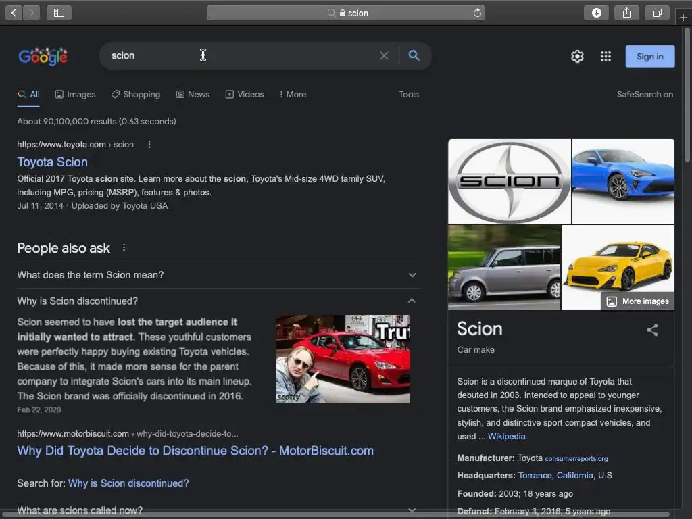Image resolution: width=692 pixels, height=519 pixels.
Task: Share the Scion knowledge panel
Action: point(652,330)
